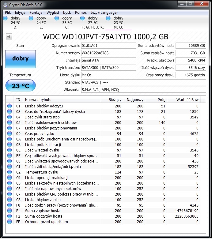Click the Litera dysku field M: O:

pos(108,75)
